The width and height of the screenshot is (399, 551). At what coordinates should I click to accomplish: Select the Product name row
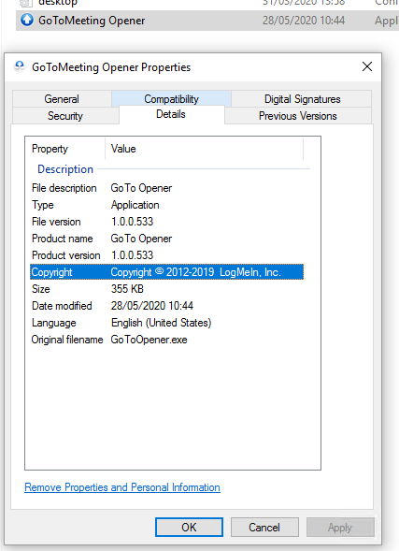point(166,239)
